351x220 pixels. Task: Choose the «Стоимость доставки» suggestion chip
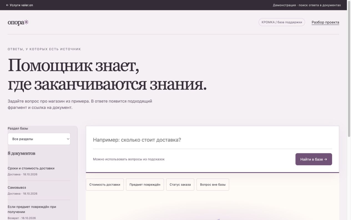(x=105, y=185)
